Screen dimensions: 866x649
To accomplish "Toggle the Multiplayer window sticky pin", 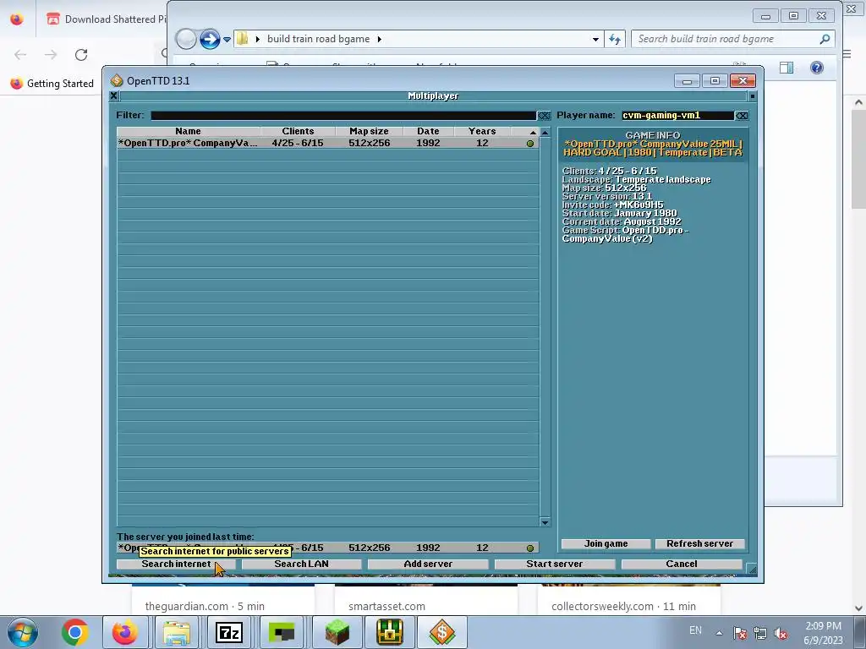I will [x=752, y=96].
